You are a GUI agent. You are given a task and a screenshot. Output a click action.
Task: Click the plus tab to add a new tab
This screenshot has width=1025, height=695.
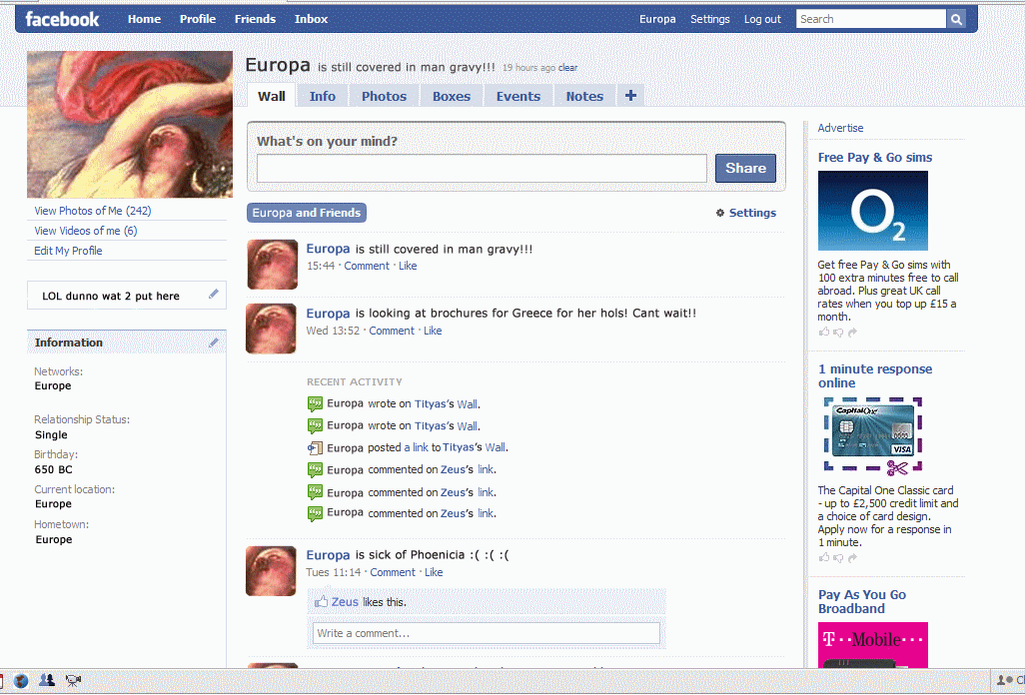pos(630,96)
